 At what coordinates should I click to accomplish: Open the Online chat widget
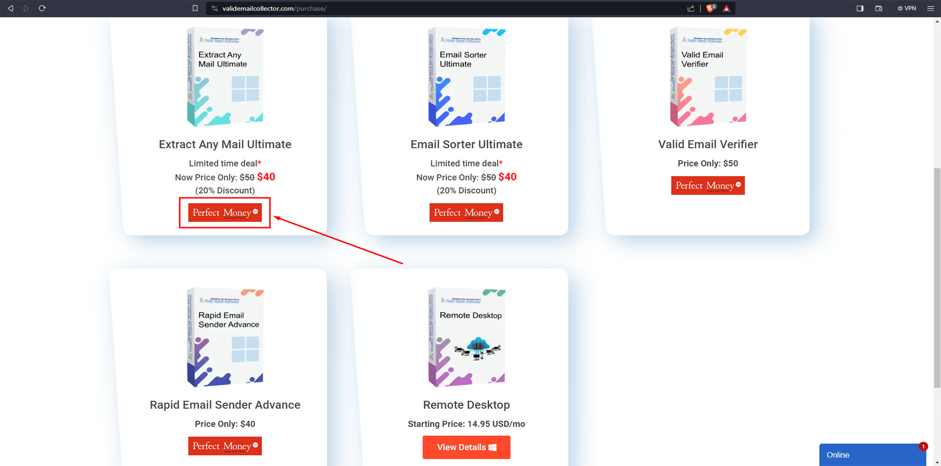(872, 455)
